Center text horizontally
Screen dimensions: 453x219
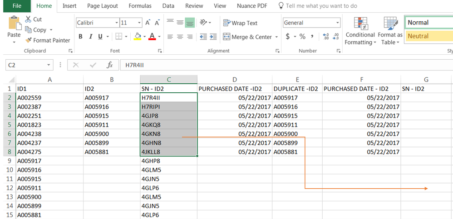click(x=180, y=37)
